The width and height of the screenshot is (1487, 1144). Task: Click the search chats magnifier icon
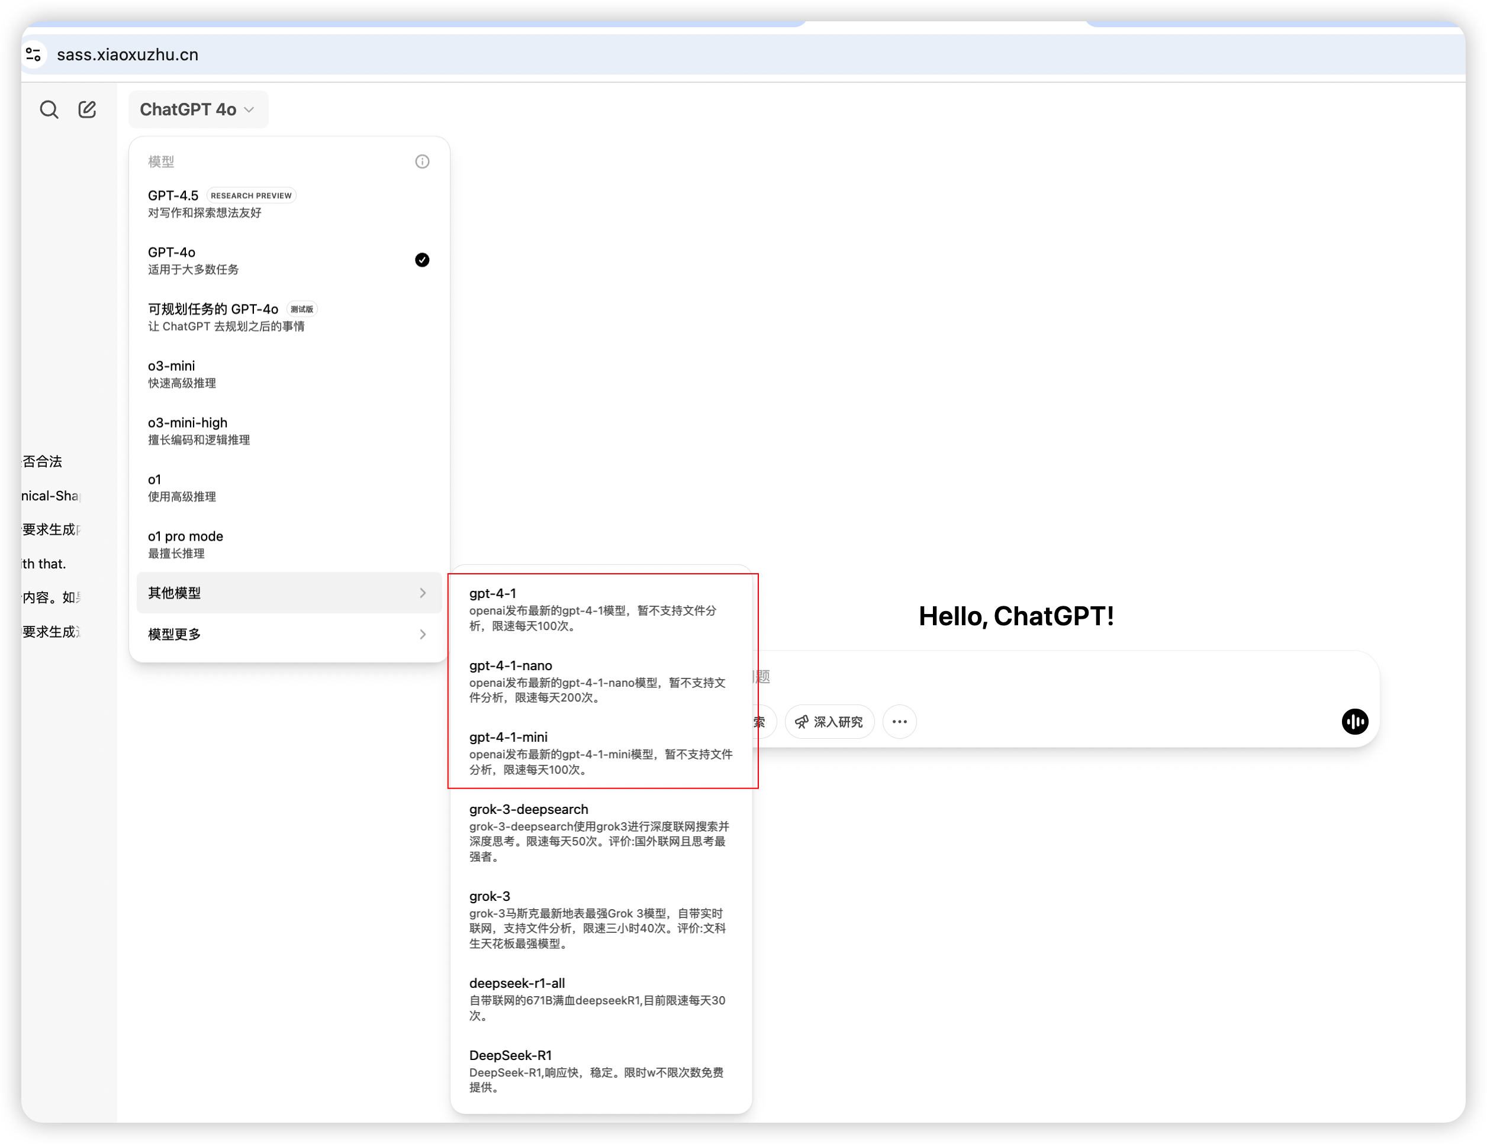pos(49,109)
